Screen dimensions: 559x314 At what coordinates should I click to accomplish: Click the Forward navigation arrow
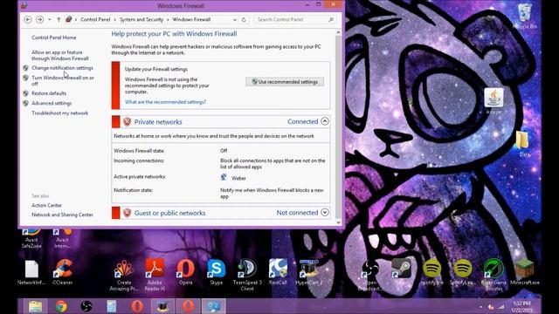point(39,19)
